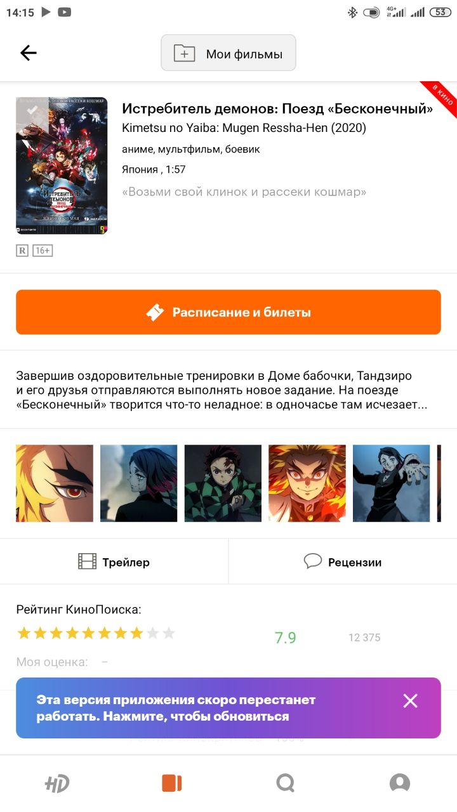
Task: Open Расписание и билеты
Action: 228,312
